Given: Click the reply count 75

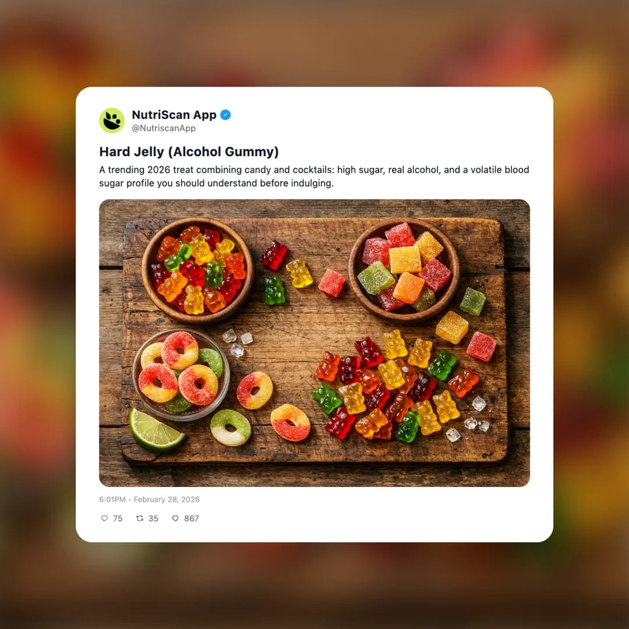Looking at the screenshot, I should [118, 518].
